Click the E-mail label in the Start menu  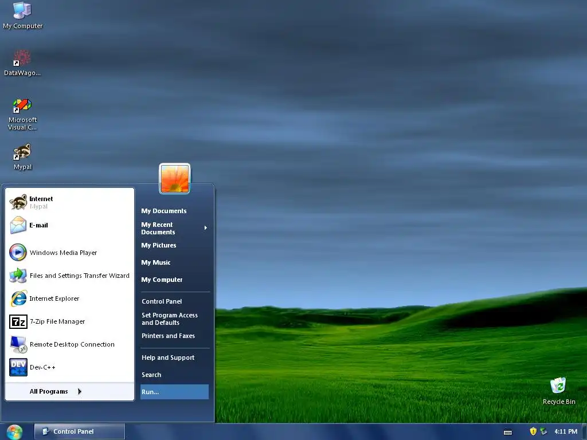pyautogui.click(x=38, y=225)
